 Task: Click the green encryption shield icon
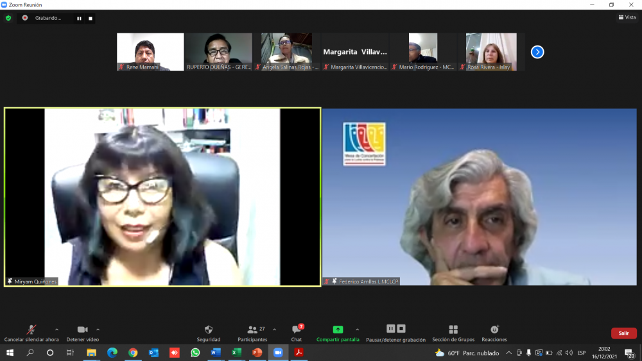8,18
